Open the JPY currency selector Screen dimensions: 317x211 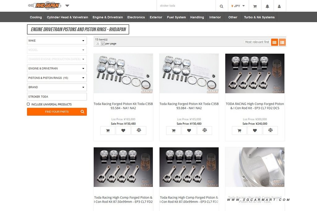[x=238, y=6]
